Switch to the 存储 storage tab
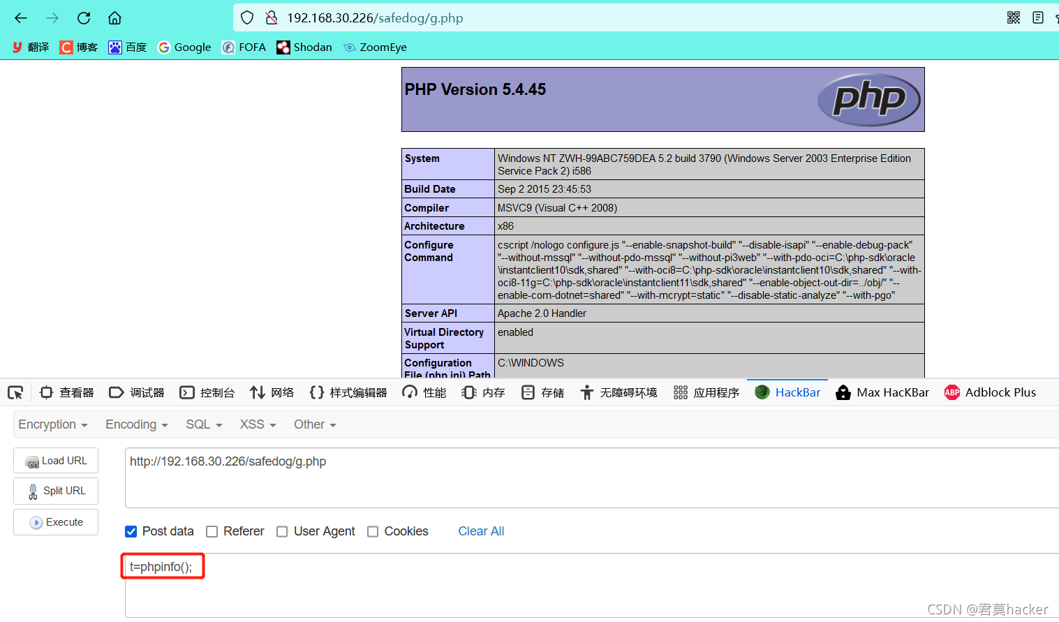Image resolution: width=1059 pixels, height=622 pixels. pos(542,393)
